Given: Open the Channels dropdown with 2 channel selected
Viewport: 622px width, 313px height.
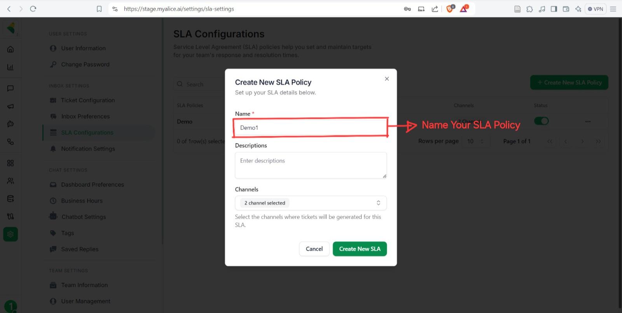Looking at the screenshot, I should [311, 203].
